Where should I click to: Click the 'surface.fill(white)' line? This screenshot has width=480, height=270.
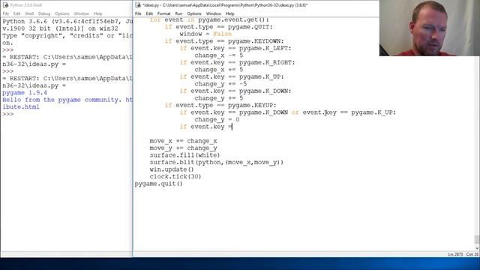click(185, 155)
